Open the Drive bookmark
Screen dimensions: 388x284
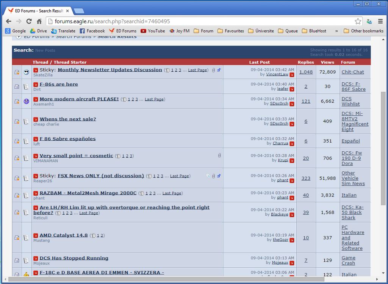(38, 31)
